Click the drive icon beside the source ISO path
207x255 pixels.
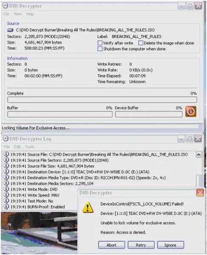pyautogui.click(x=10, y=30)
